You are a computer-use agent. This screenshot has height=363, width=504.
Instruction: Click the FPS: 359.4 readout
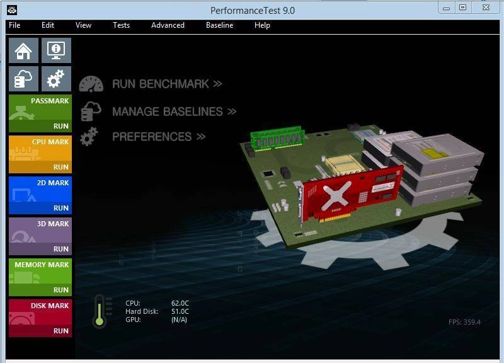point(464,322)
